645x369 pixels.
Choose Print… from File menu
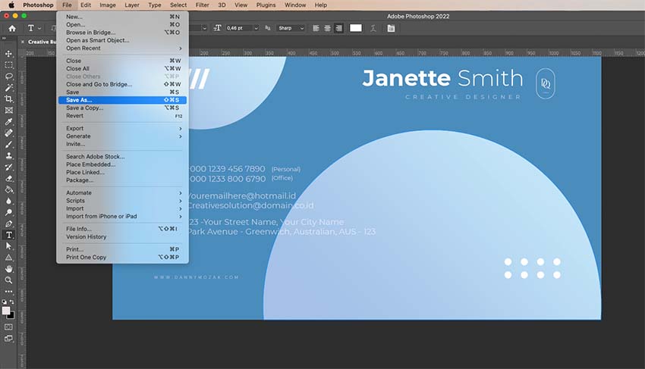[x=123, y=249]
